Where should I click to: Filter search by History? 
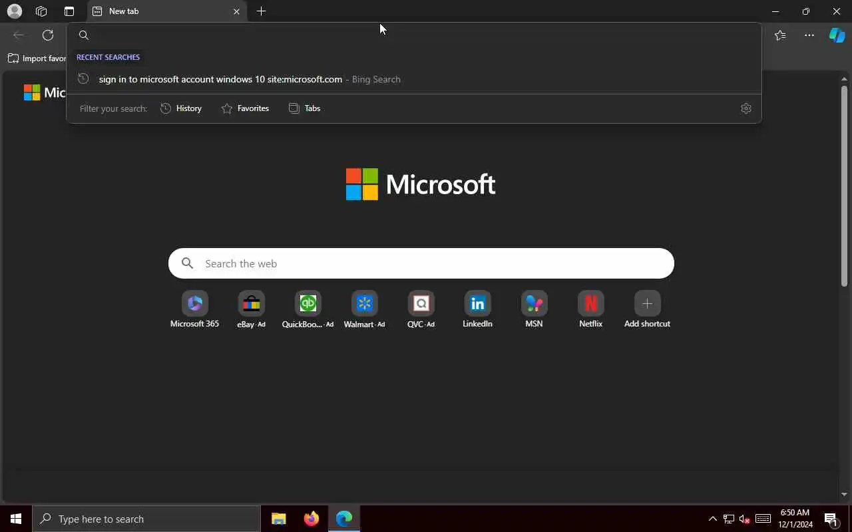coord(181,108)
